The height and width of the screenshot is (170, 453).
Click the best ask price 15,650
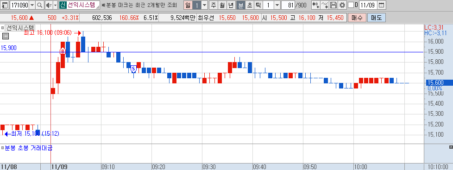[227, 18]
